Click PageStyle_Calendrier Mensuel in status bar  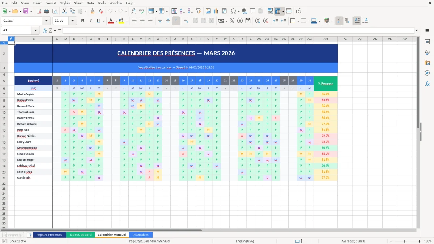click(149, 241)
